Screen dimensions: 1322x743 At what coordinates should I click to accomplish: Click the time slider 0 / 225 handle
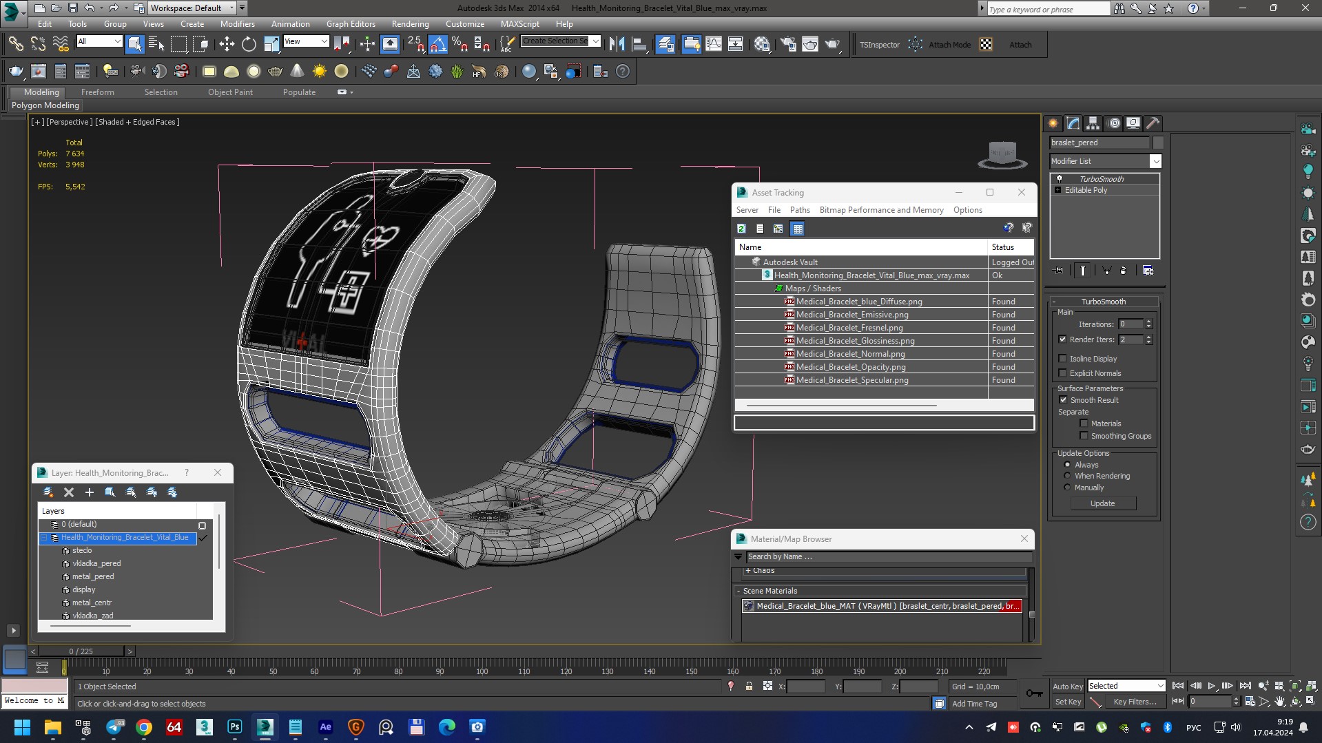[81, 651]
